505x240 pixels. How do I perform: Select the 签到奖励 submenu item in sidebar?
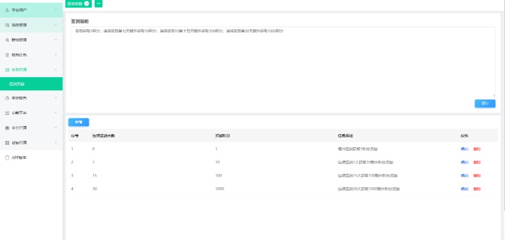(x=31, y=84)
